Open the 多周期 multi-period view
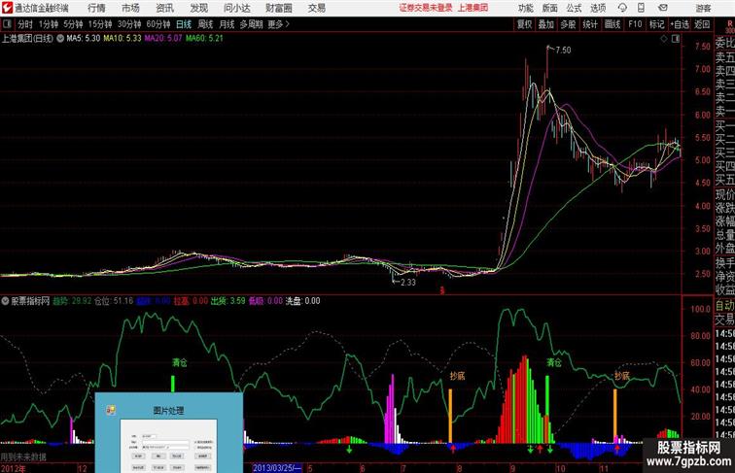Viewport: 735px width, 473px height. (251, 24)
